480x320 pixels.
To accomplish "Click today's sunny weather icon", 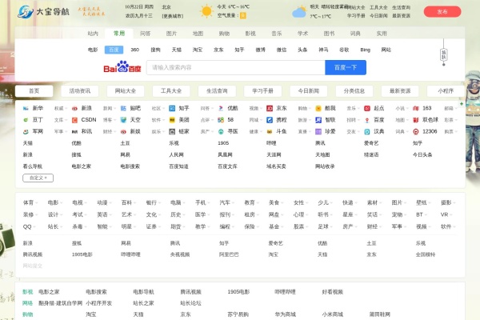I will click(x=206, y=11).
